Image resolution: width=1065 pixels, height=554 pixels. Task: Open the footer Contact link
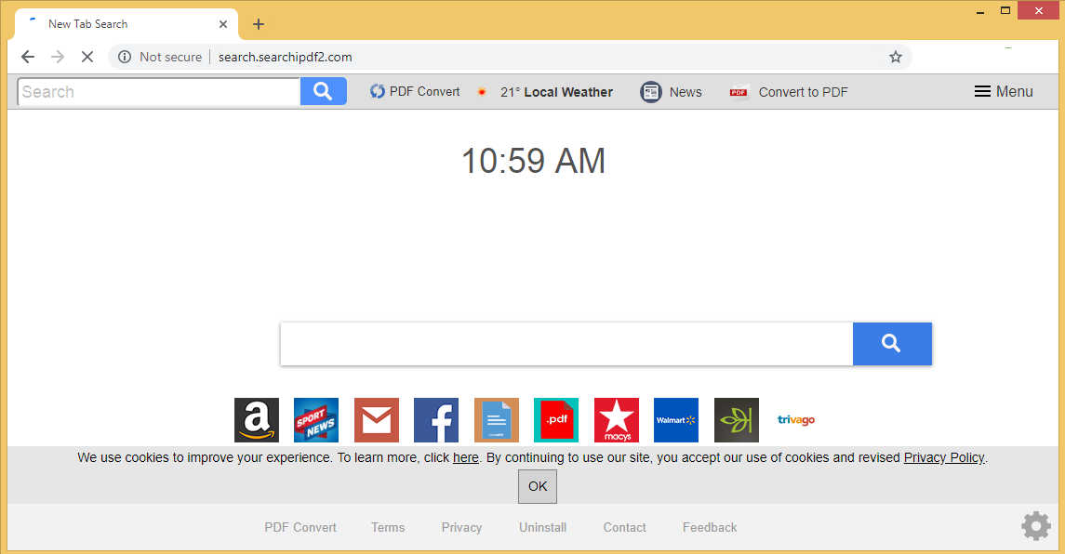tap(625, 528)
